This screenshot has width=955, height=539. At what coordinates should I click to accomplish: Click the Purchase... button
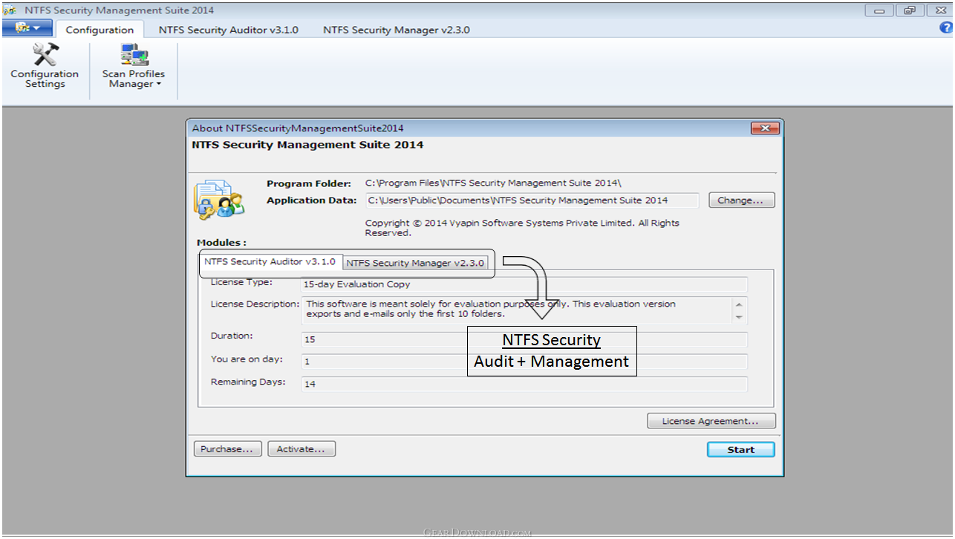[228, 449]
